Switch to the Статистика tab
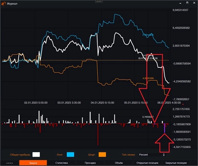198x166 pixels. (62, 163)
